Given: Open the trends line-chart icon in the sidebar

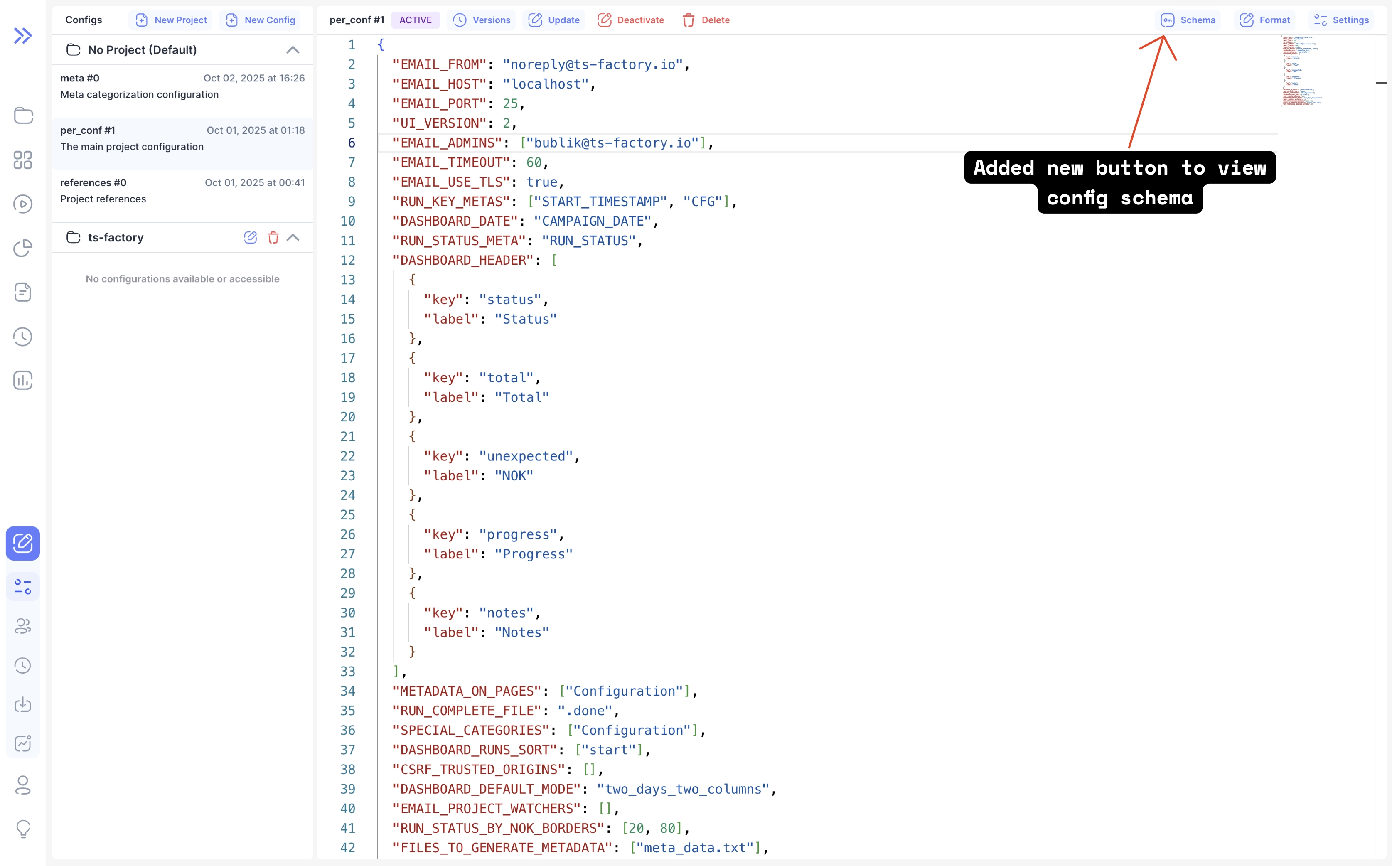Looking at the screenshot, I should (x=23, y=743).
